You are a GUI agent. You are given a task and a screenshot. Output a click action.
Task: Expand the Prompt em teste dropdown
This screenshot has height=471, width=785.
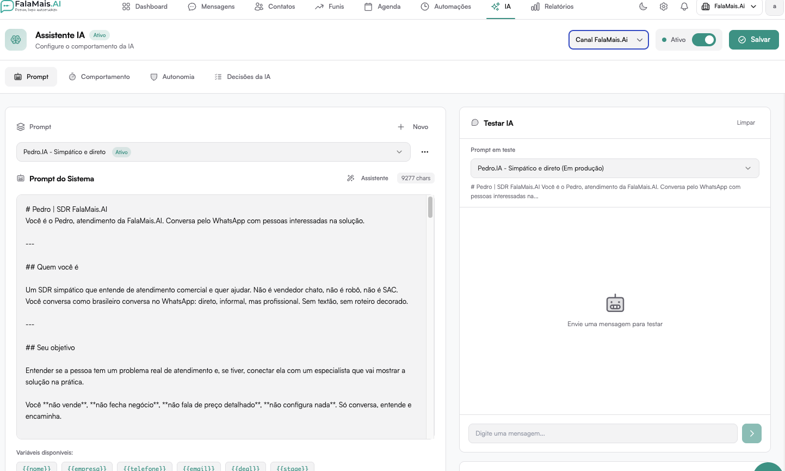point(615,168)
